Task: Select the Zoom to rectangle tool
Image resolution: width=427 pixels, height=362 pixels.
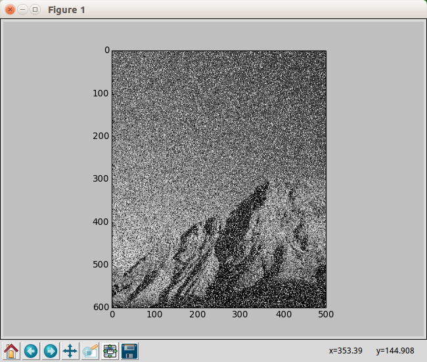Action: click(x=90, y=351)
